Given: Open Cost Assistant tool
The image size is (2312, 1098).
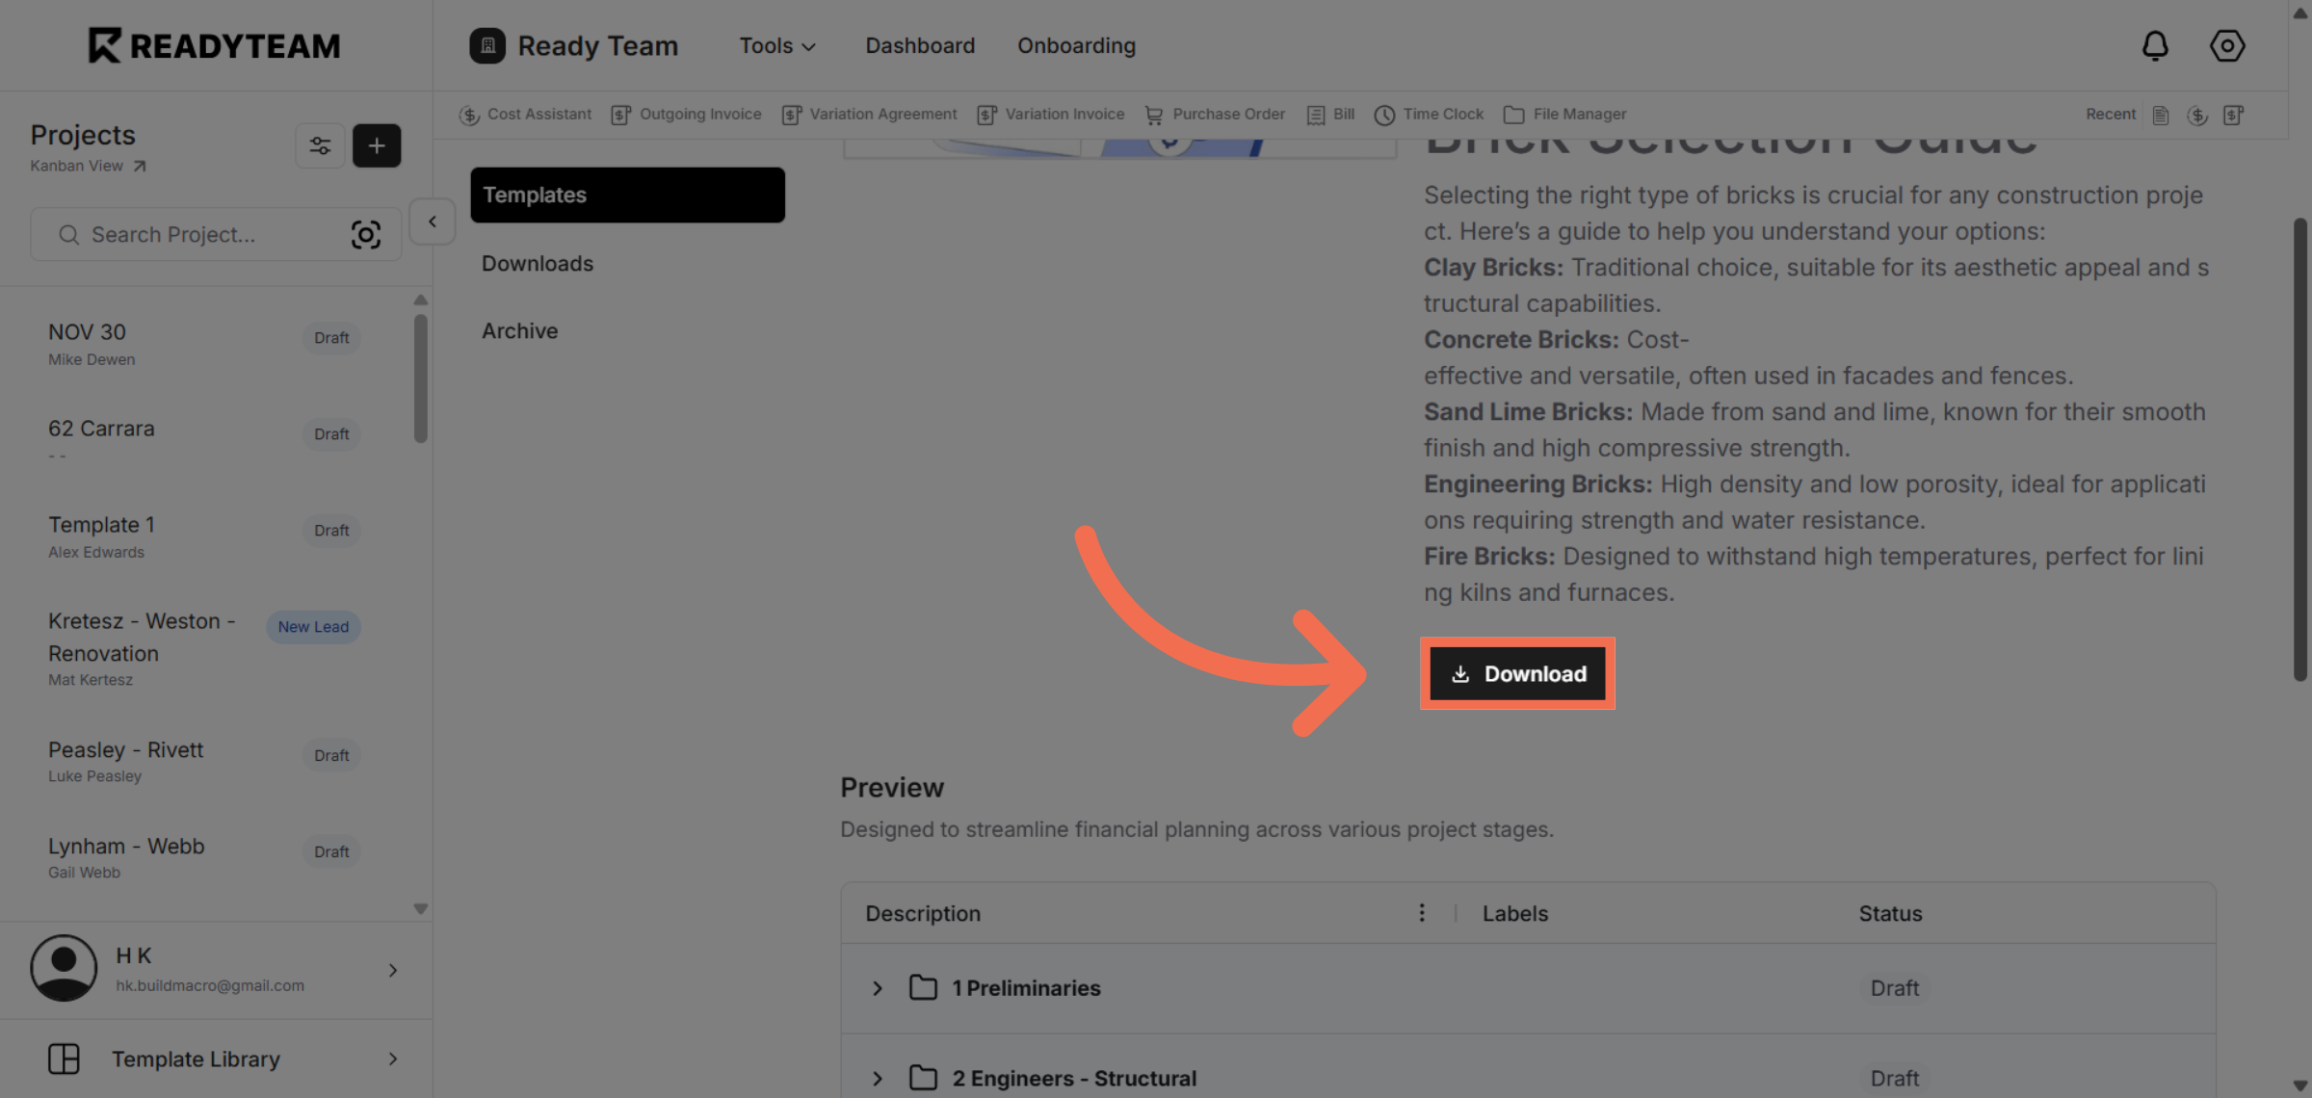Looking at the screenshot, I should pos(526,115).
